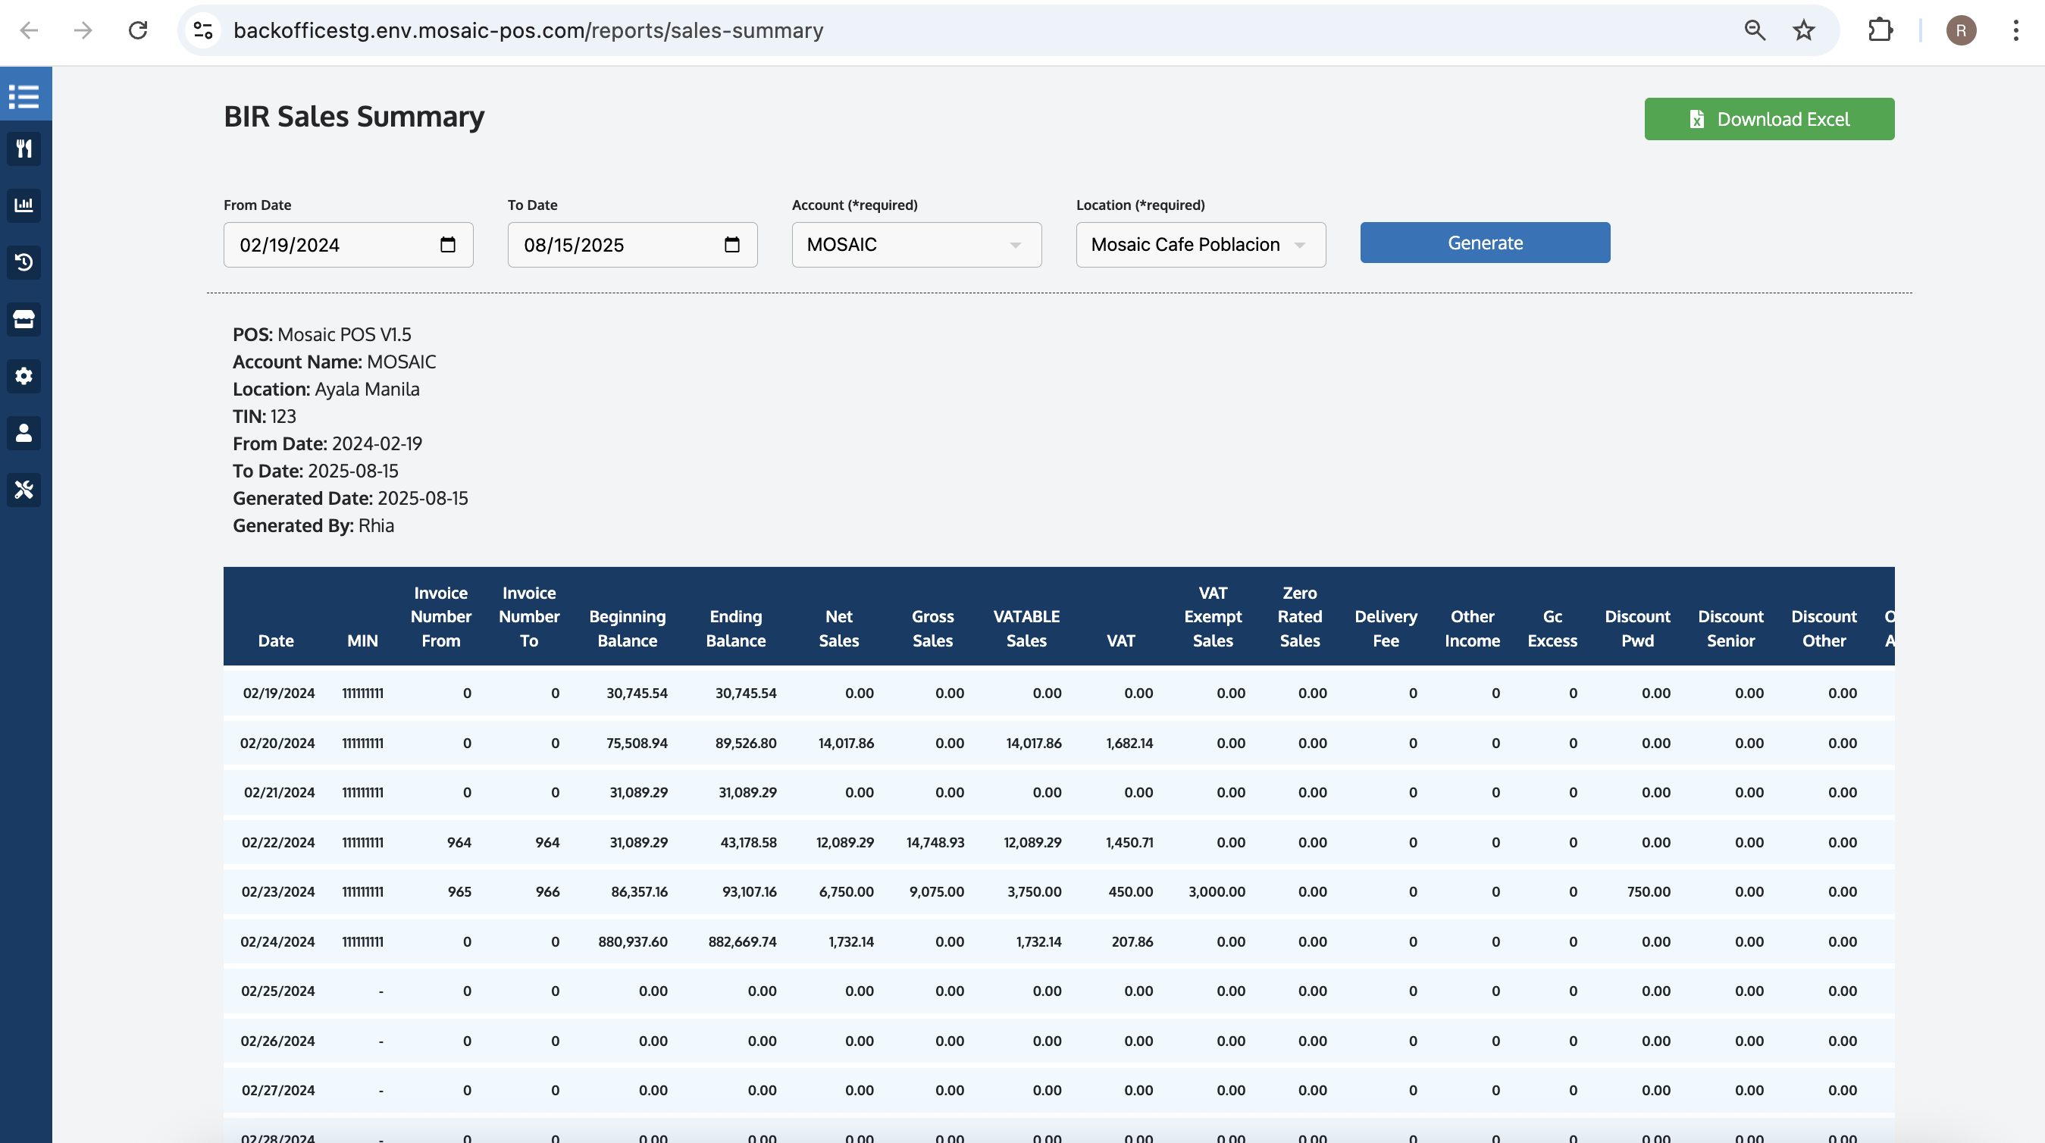Open the To Date calendar picker
Image resolution: width=2045 pixels, height=1143 pixels.
(x=732, y=245)
